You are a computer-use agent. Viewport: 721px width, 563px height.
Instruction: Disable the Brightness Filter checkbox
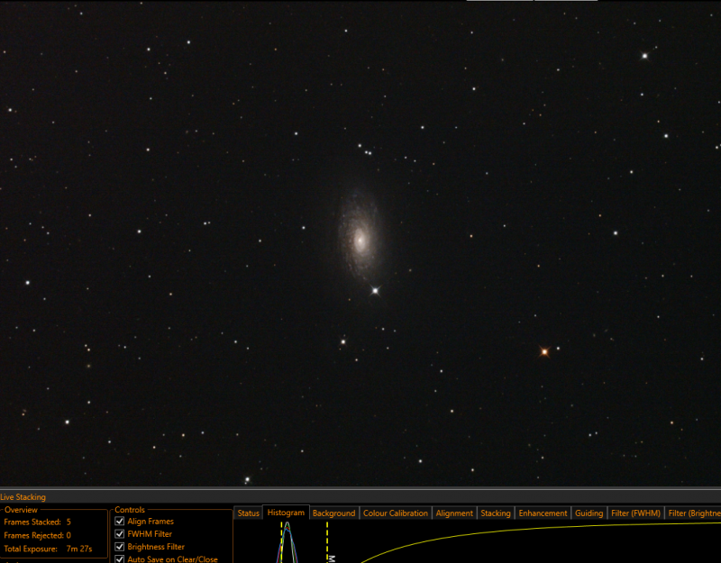coord(120,547)
